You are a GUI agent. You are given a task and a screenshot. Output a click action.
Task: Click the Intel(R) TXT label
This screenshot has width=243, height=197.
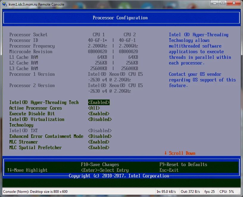tap(24, 131)
